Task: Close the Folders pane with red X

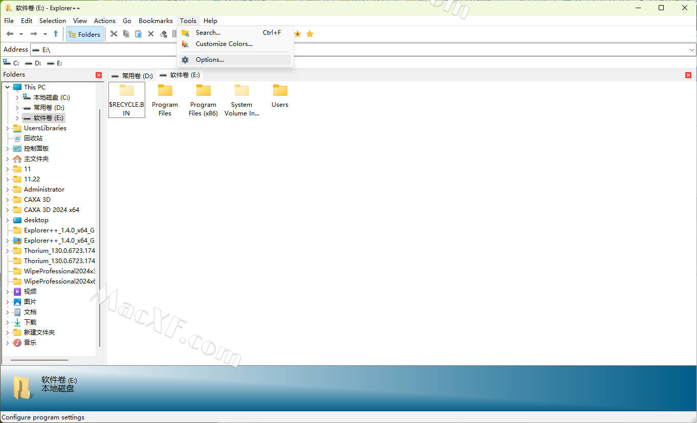Action: pos(99,75)
